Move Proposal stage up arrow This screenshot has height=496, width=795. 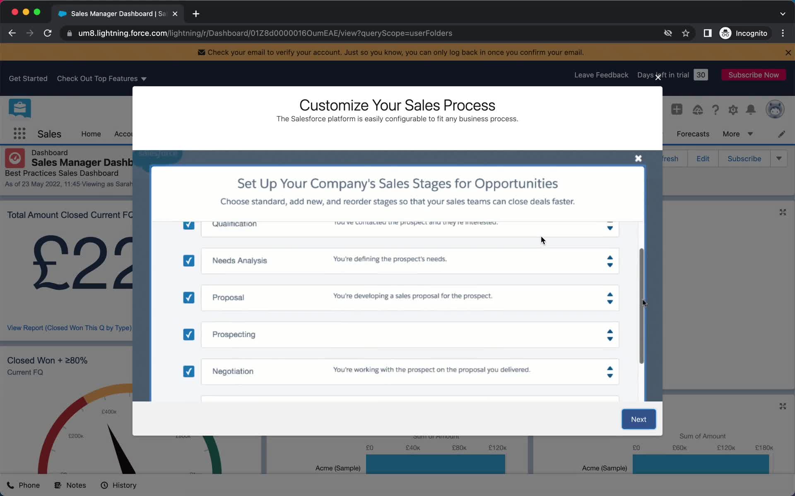tap(610, 294)
